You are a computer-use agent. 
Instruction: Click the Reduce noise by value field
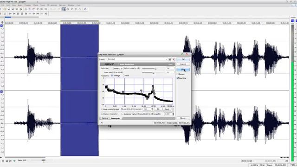click(170, 68)
